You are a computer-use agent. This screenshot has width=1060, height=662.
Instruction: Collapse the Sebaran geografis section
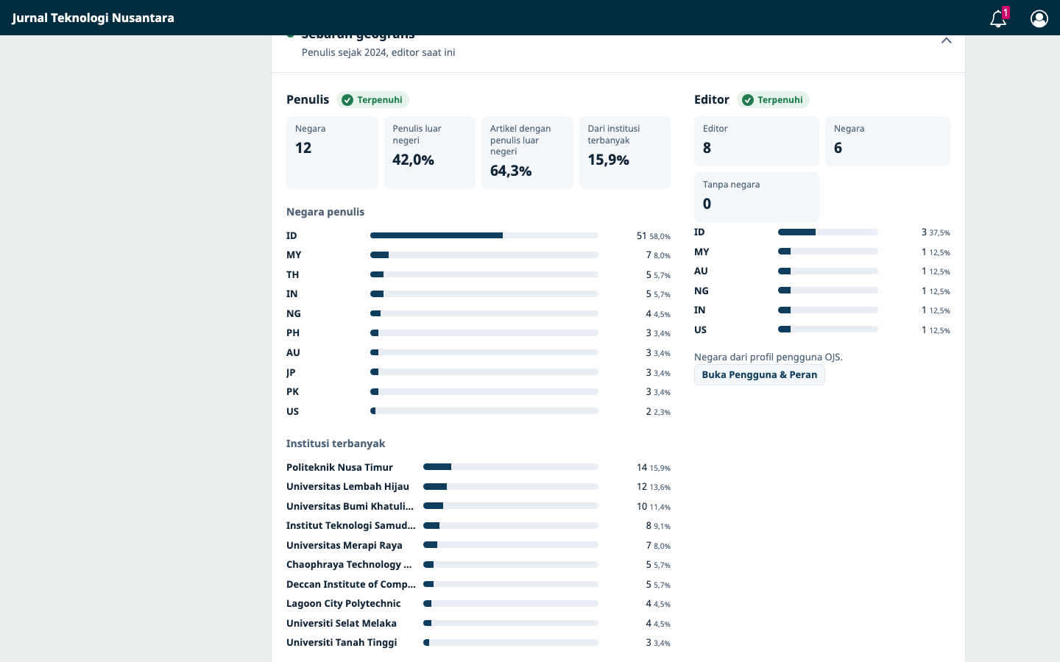(947, 40)
